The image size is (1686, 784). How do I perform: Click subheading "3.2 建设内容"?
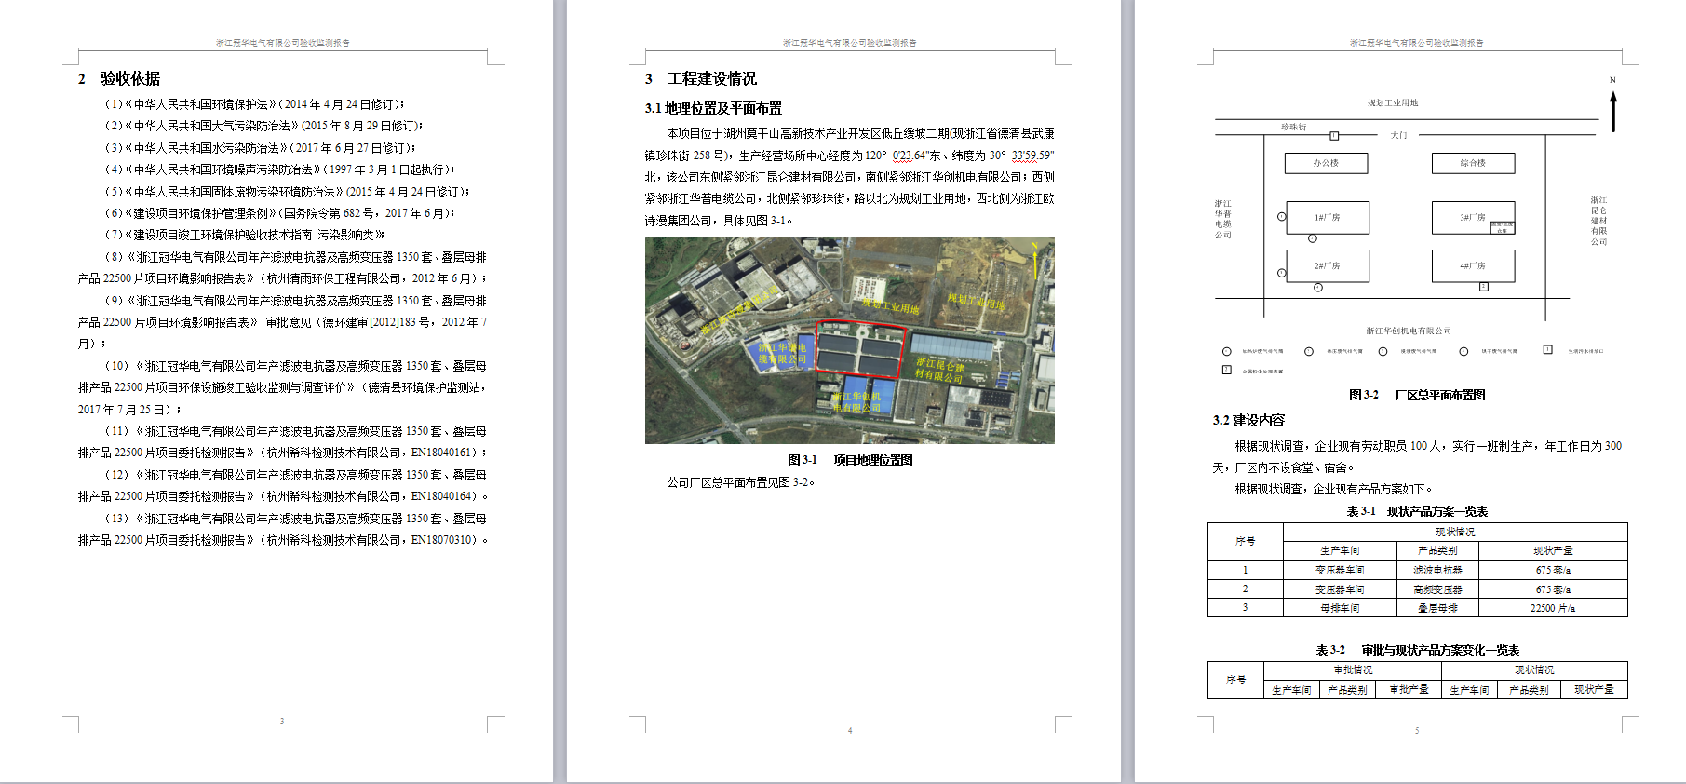click(1248, 421)
